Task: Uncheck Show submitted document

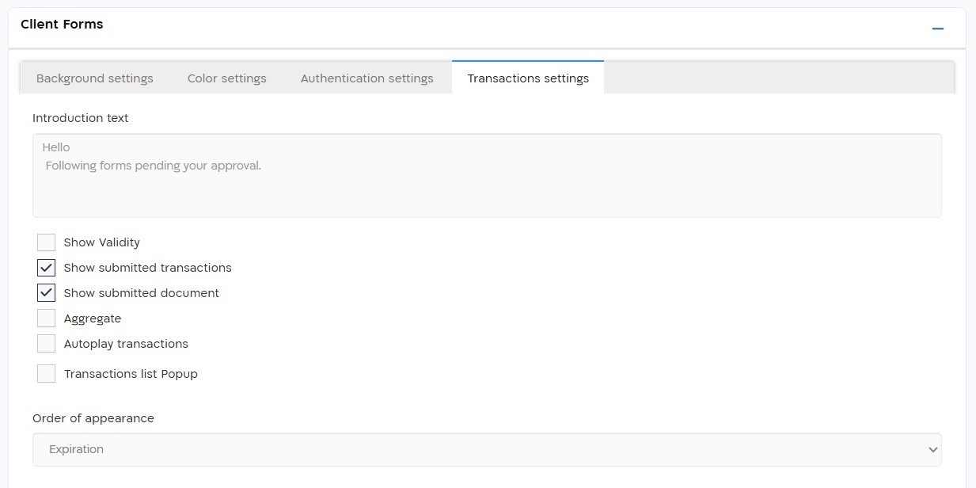Action: pyautogui.click(x=47, y=293)
